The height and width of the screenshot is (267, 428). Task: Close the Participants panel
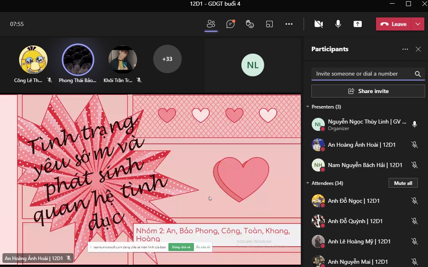(x=418, y=49)
